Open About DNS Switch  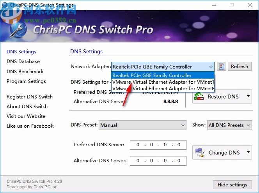[27, 107]
